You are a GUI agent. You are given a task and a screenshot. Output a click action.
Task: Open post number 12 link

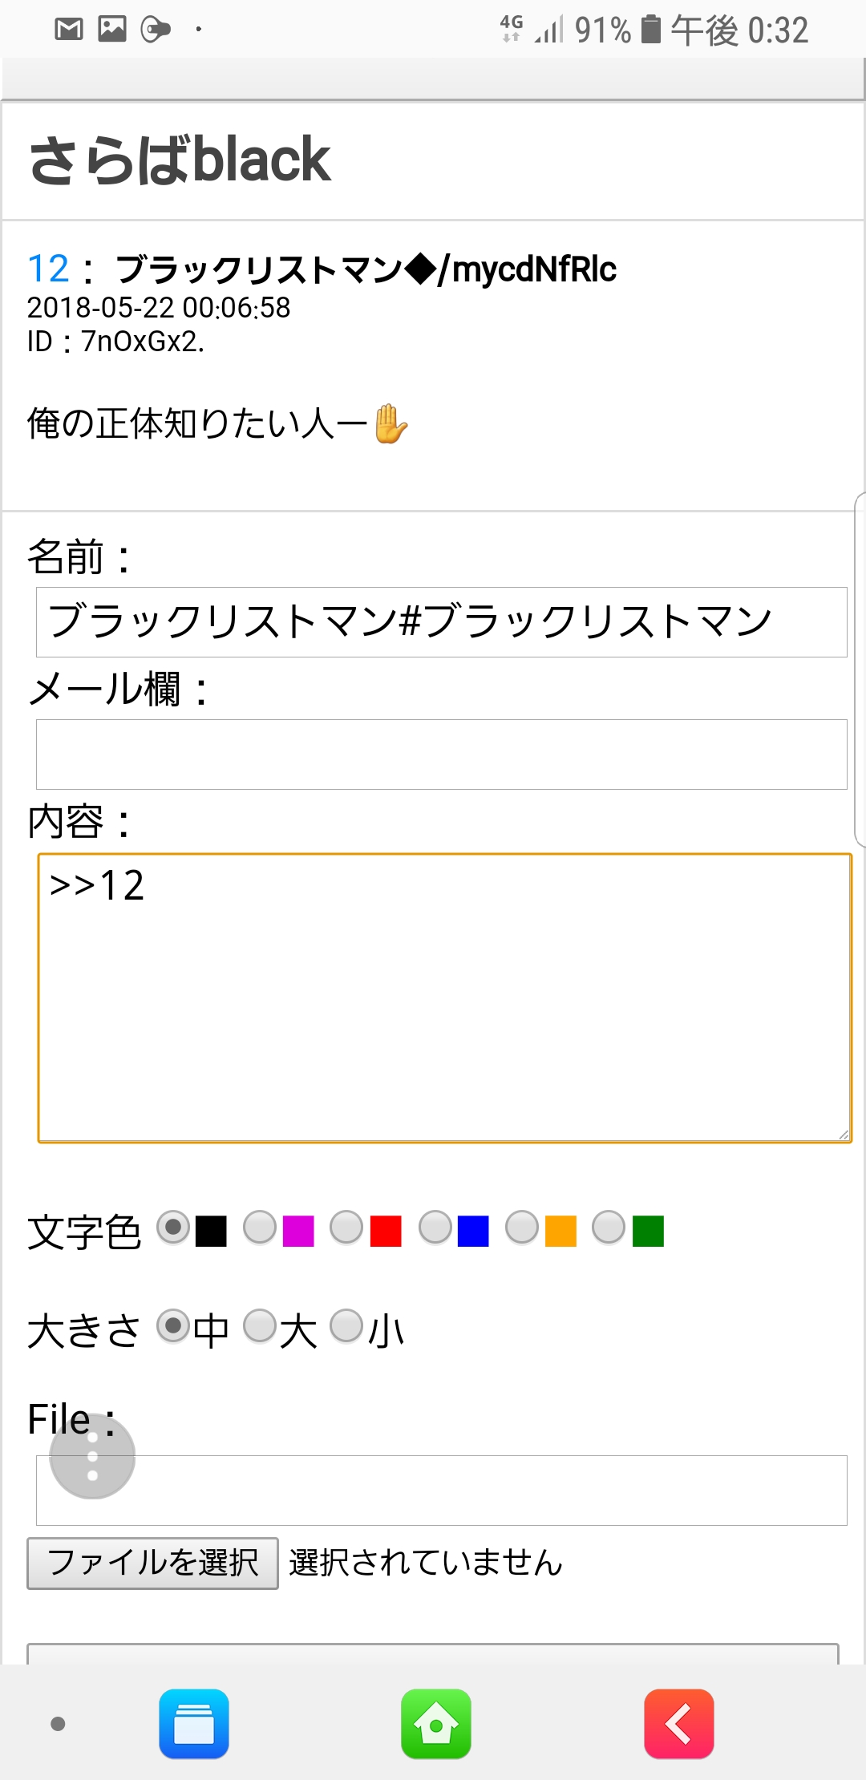(48, 269)
